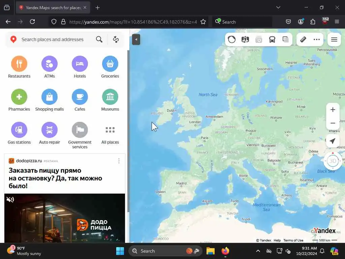The height and width of the screenshot is (259, 345).
Task: Click the taskbar Search box
Action: coord(165,251)
